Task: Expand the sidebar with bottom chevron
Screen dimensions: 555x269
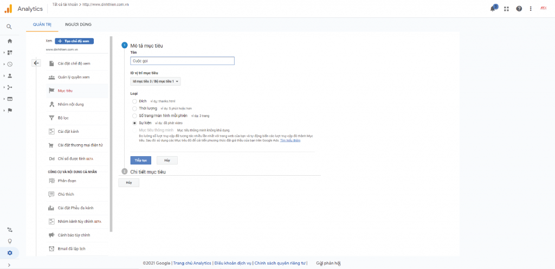Action: point(9,265)
